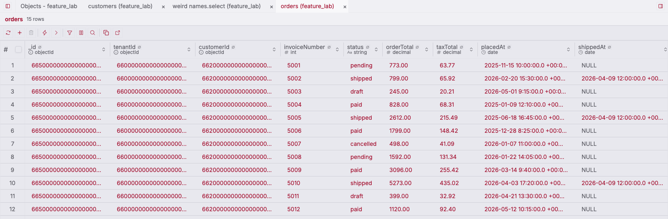Click the export external-link icon

pyautogui.click(x=118, y=33)
